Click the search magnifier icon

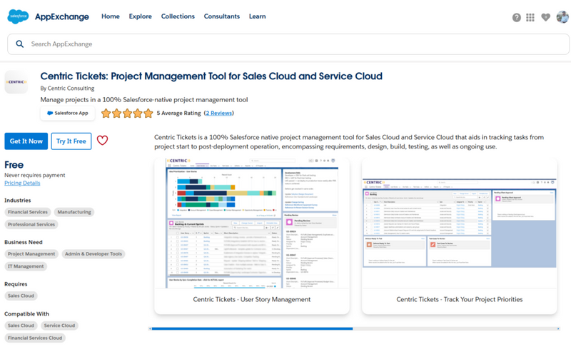pyautogui.click(x=20, y=44)
